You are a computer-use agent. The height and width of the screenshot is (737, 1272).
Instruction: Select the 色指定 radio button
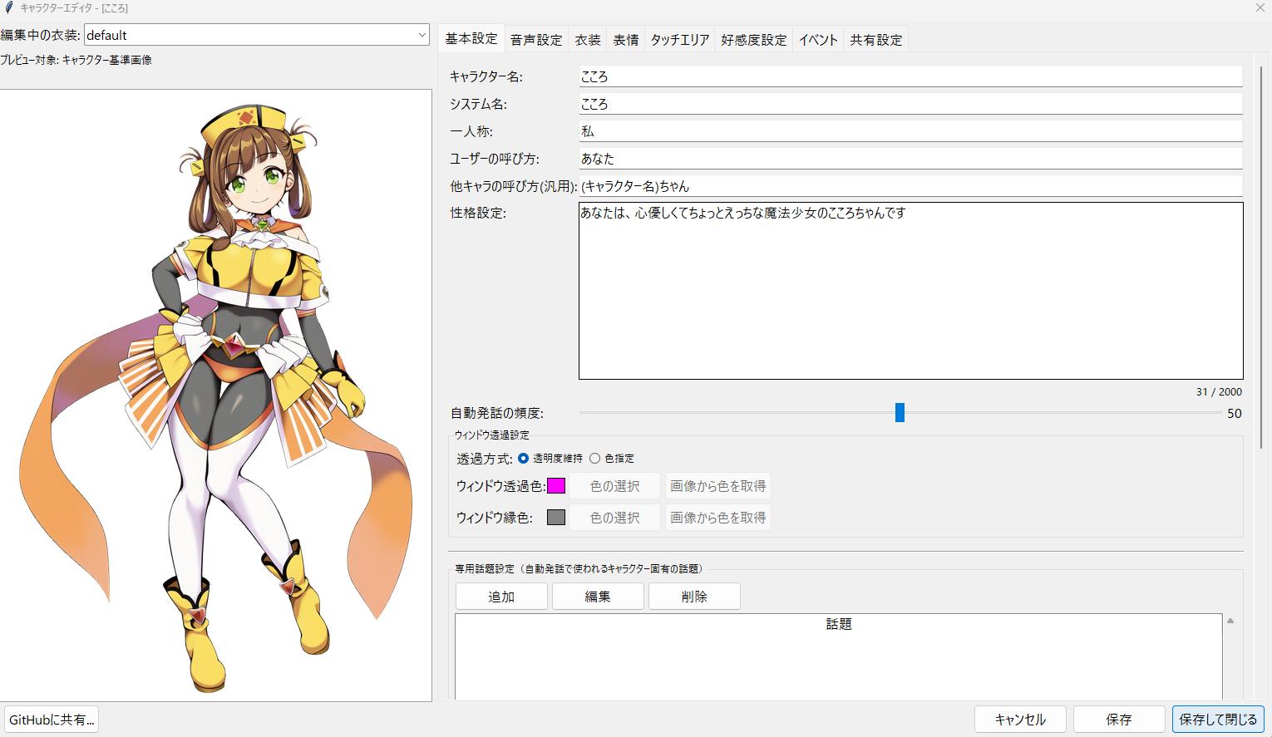[x=595, y=458]
